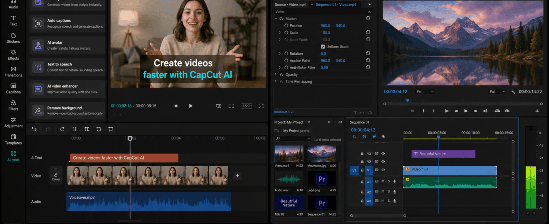
Task: Reset the Motion effect parameters
Action: [368, 18]
